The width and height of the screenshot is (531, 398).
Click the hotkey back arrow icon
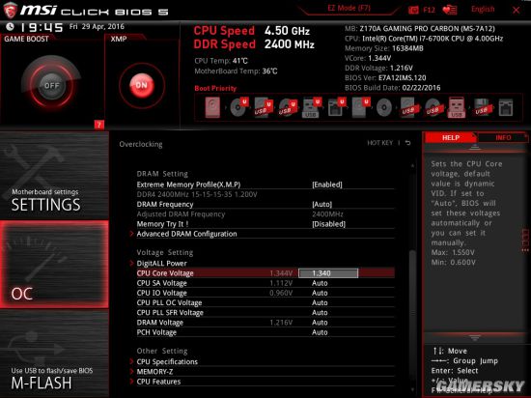408,143
